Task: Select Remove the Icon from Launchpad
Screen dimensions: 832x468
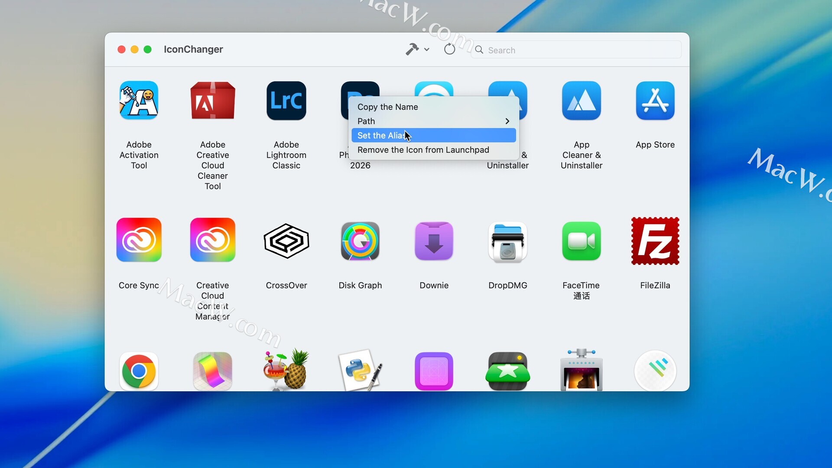Action: coord(423,150)
